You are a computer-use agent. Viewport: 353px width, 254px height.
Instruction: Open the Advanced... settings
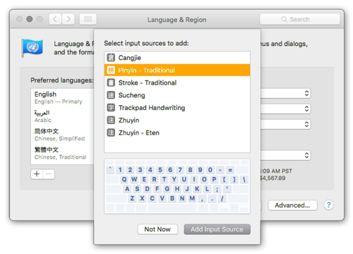coord(292,205)
